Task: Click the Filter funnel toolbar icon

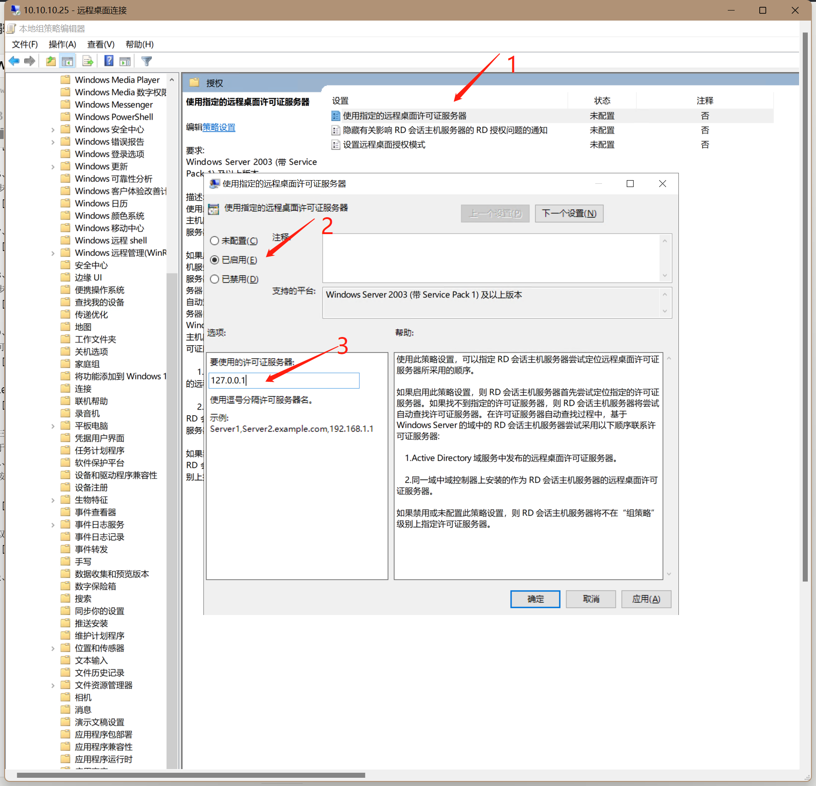Action: coord(146,61)
